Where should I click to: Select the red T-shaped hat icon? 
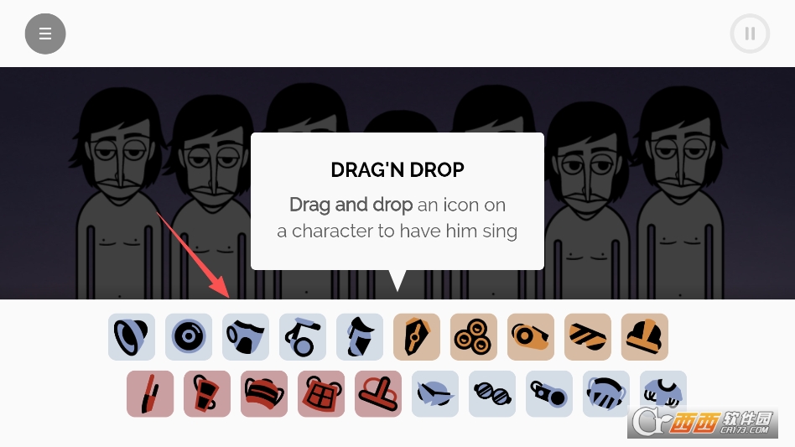point(378,394)
